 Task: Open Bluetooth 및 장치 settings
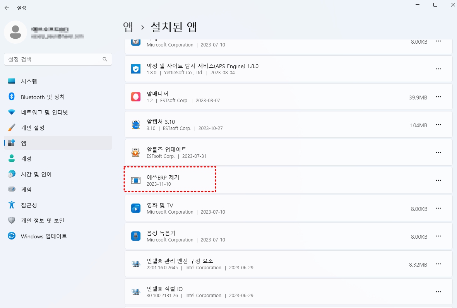[58, 97]
